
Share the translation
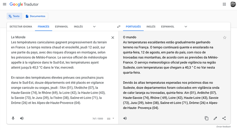pos(224,118)
